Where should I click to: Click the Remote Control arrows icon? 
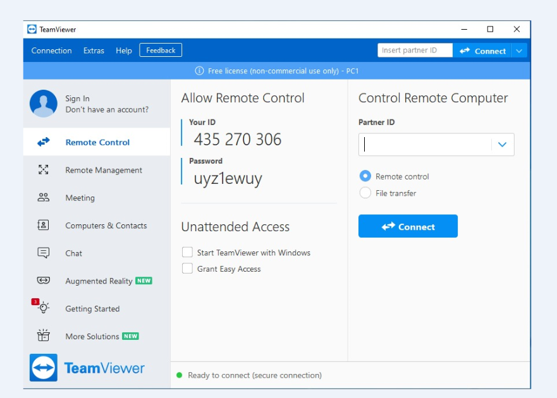point(44,142)
